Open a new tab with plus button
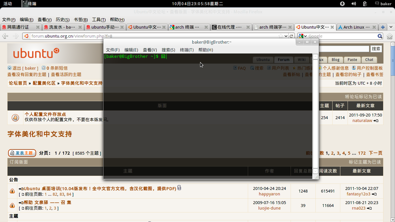Viewport: 395px width, 222px height. pyautogui.click(x=383, y=27)
